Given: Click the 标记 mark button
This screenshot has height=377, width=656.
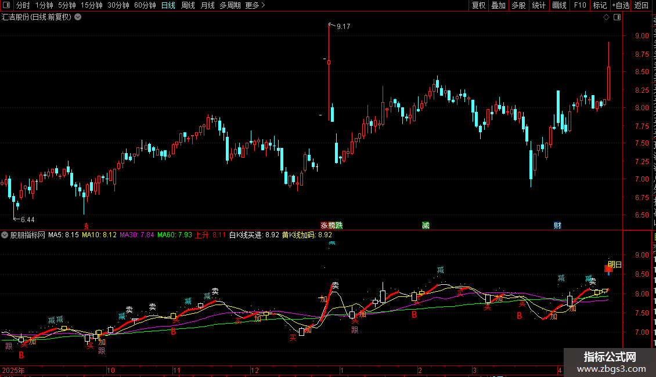Looking at the screenshot, I should click(x=600, y=5).
